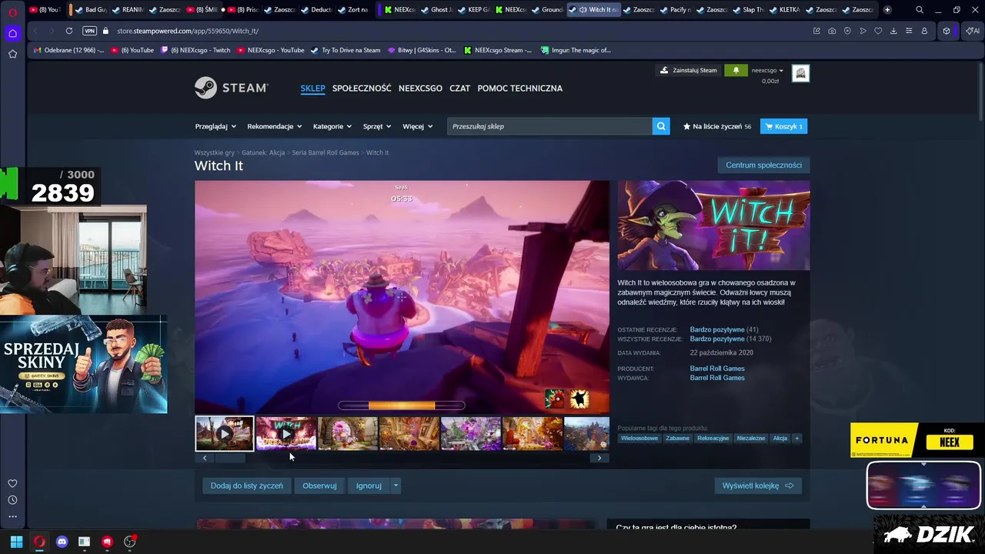Open OBS Studio from the taskbar
This screenshot has width=985, height=554.
(x=130, y=542)
